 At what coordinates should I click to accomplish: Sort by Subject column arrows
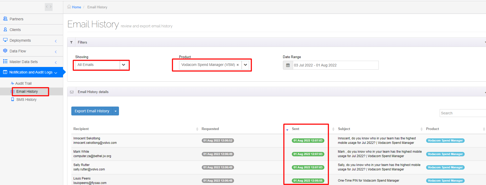[421, 129]
